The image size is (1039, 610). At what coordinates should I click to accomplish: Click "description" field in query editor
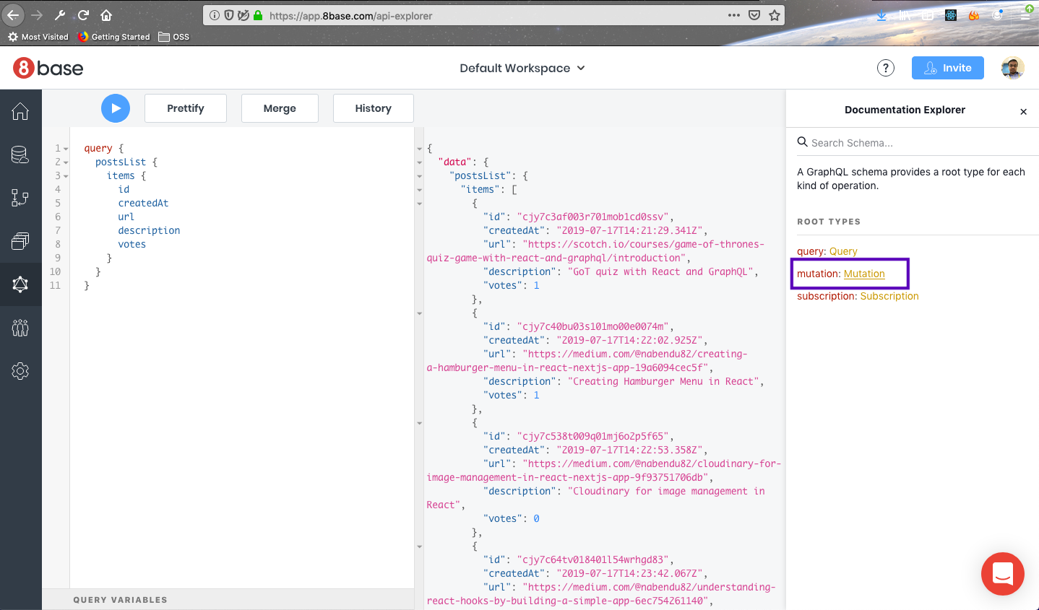click(149, 231)
